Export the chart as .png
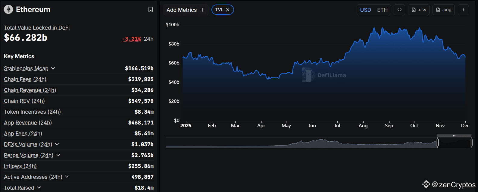 coord(444,10)
